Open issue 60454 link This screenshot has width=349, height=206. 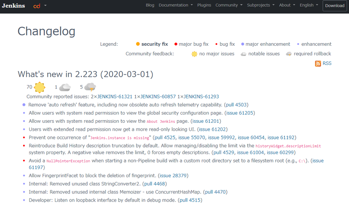[251, 138]
